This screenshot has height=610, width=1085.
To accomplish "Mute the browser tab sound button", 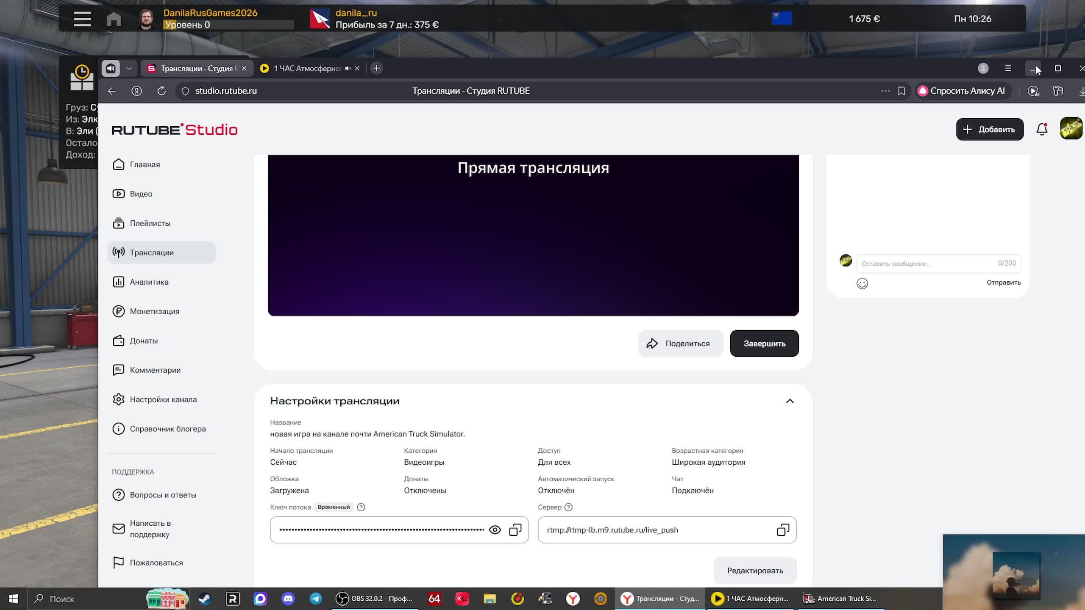I will [111, 68].
